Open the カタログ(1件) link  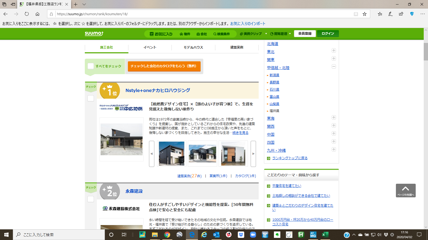[x=246, y=176]
